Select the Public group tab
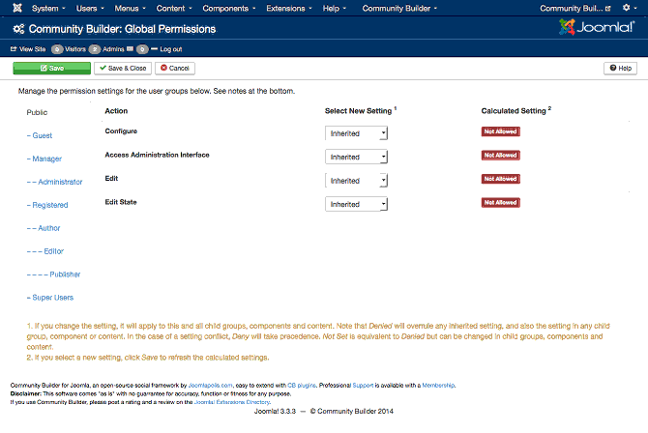 click(37, 112)
